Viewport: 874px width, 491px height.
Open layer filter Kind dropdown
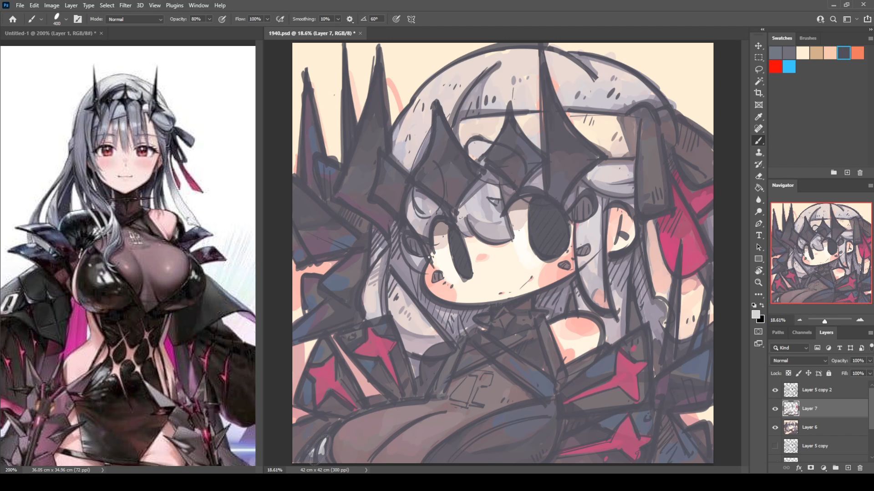click(790, 348)
